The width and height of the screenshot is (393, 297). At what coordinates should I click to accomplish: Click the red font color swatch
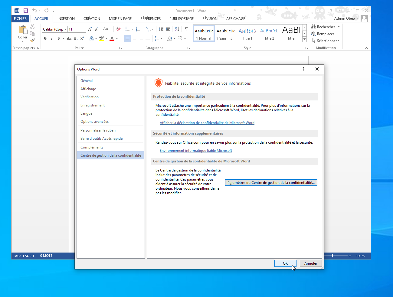click(112, 38)
